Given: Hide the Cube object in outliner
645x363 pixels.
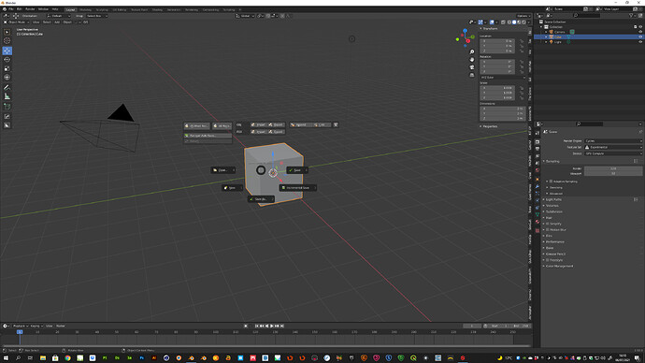Looking at the screenshot, I should tap(640, 36).
